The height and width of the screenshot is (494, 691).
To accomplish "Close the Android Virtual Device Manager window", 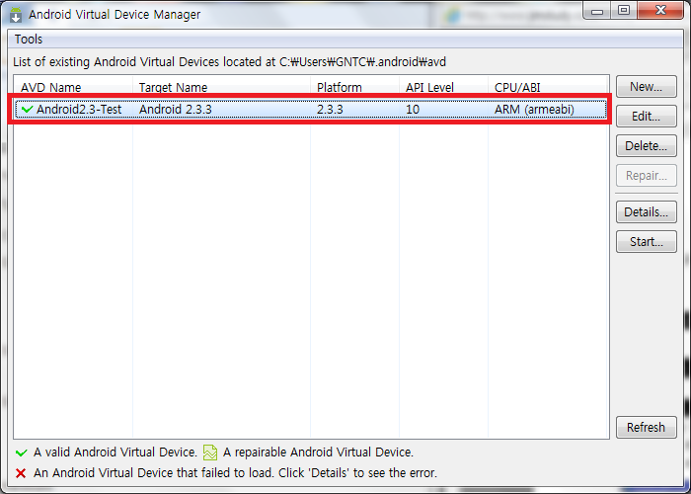I will point(660,11).
